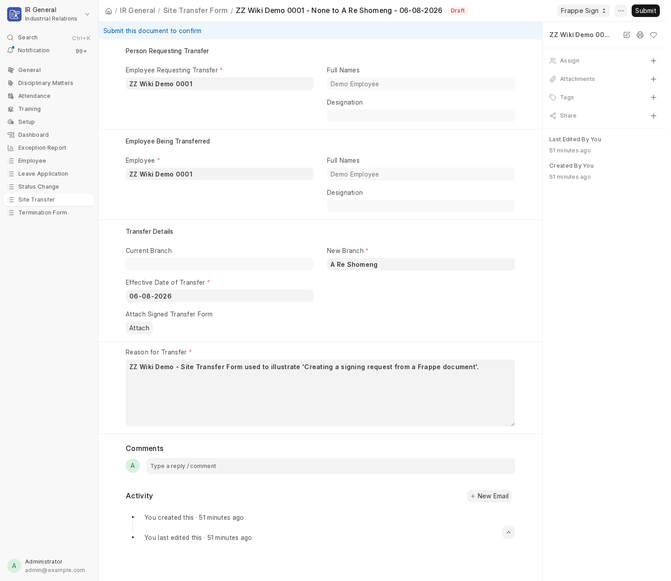Click the commenter avatar 'A' in Comments

click(133, 466)
